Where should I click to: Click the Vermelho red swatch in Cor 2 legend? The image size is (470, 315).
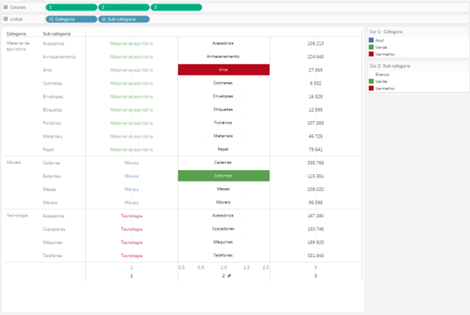pos(371,88)
